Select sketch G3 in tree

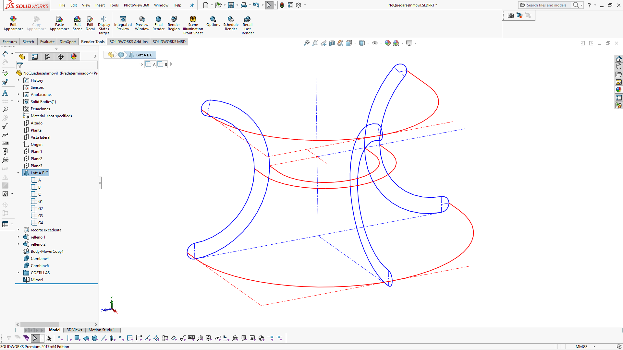[x=37, y=216]
